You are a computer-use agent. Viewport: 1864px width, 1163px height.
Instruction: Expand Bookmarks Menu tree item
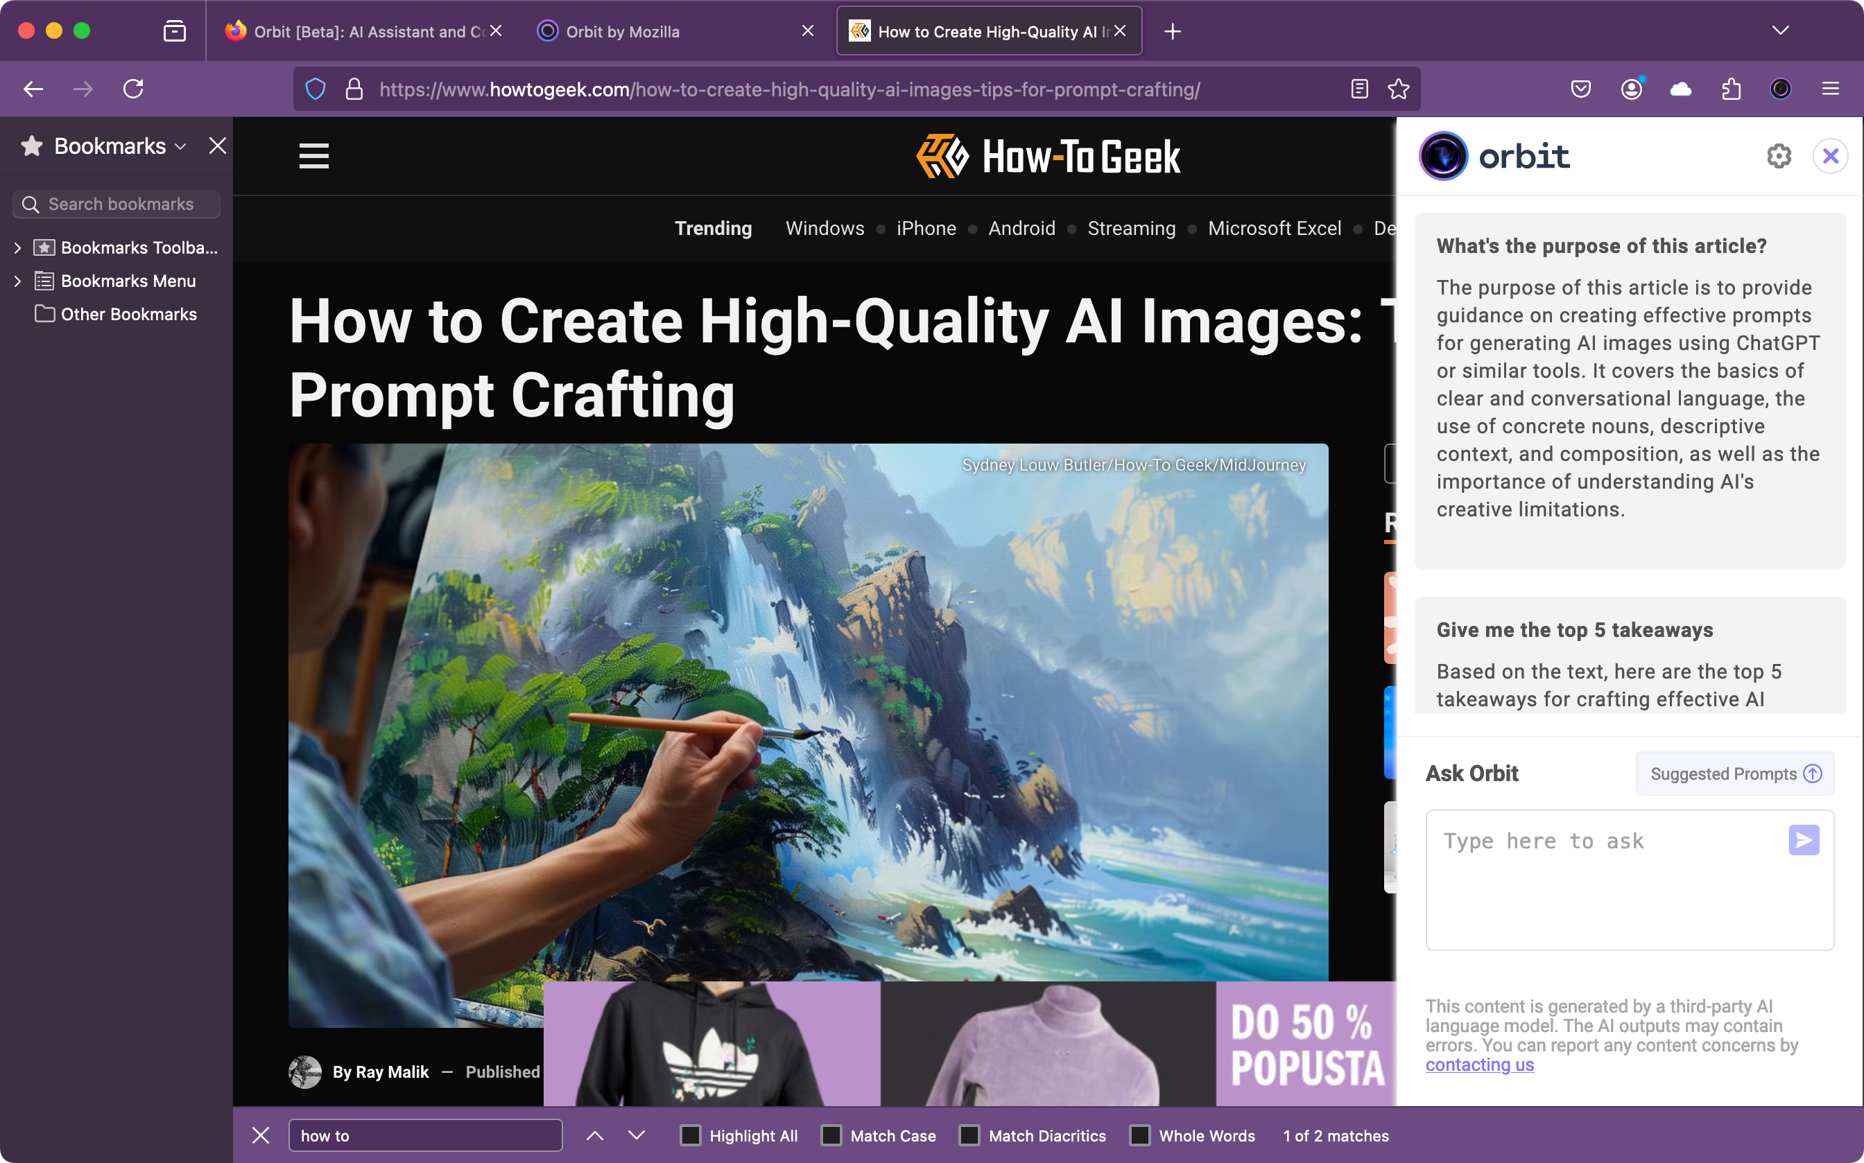[x=16, y=280]
